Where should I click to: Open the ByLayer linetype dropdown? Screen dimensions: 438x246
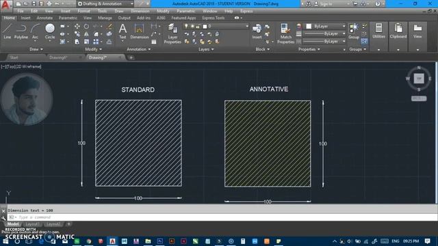324,41
